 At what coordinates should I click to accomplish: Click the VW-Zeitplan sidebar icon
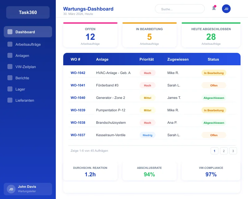(x=9, y=67)
